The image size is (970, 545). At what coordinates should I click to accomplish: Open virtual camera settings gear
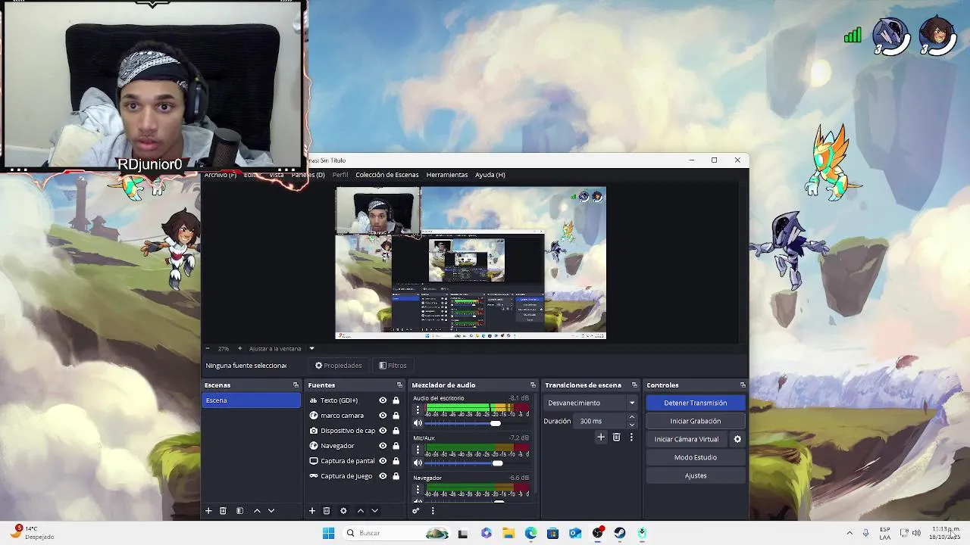tap(737, 439)
